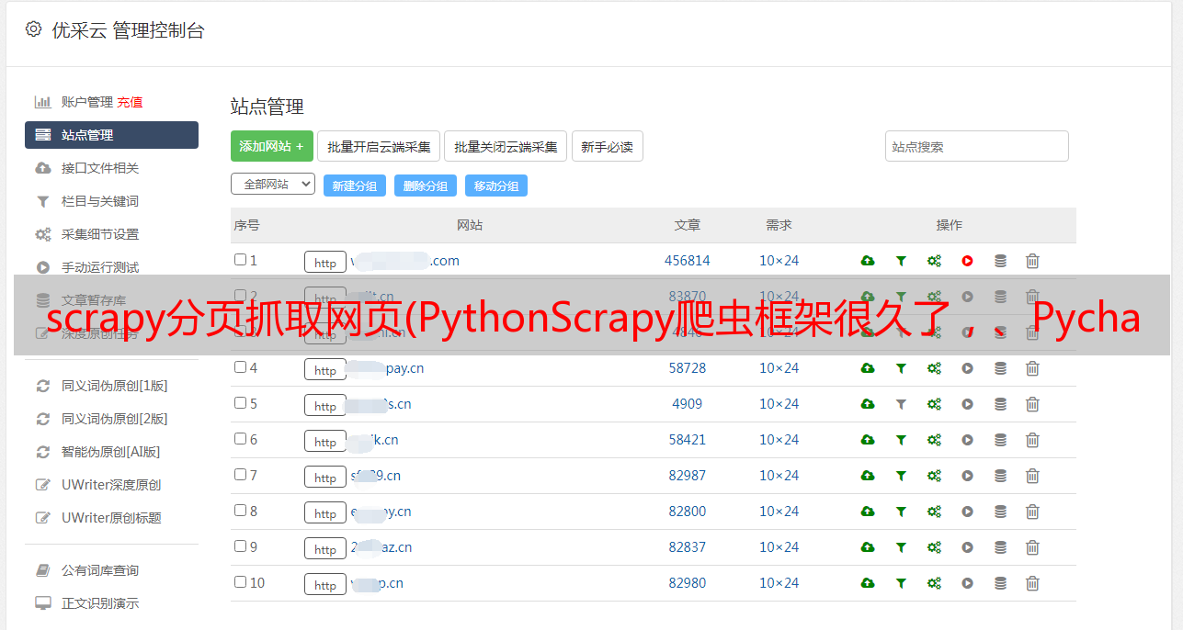Image resolution: width=1183 pixels, height=630 pixels.
Task: Click into the 站点搜索 search field
Action: click(977, 146)
